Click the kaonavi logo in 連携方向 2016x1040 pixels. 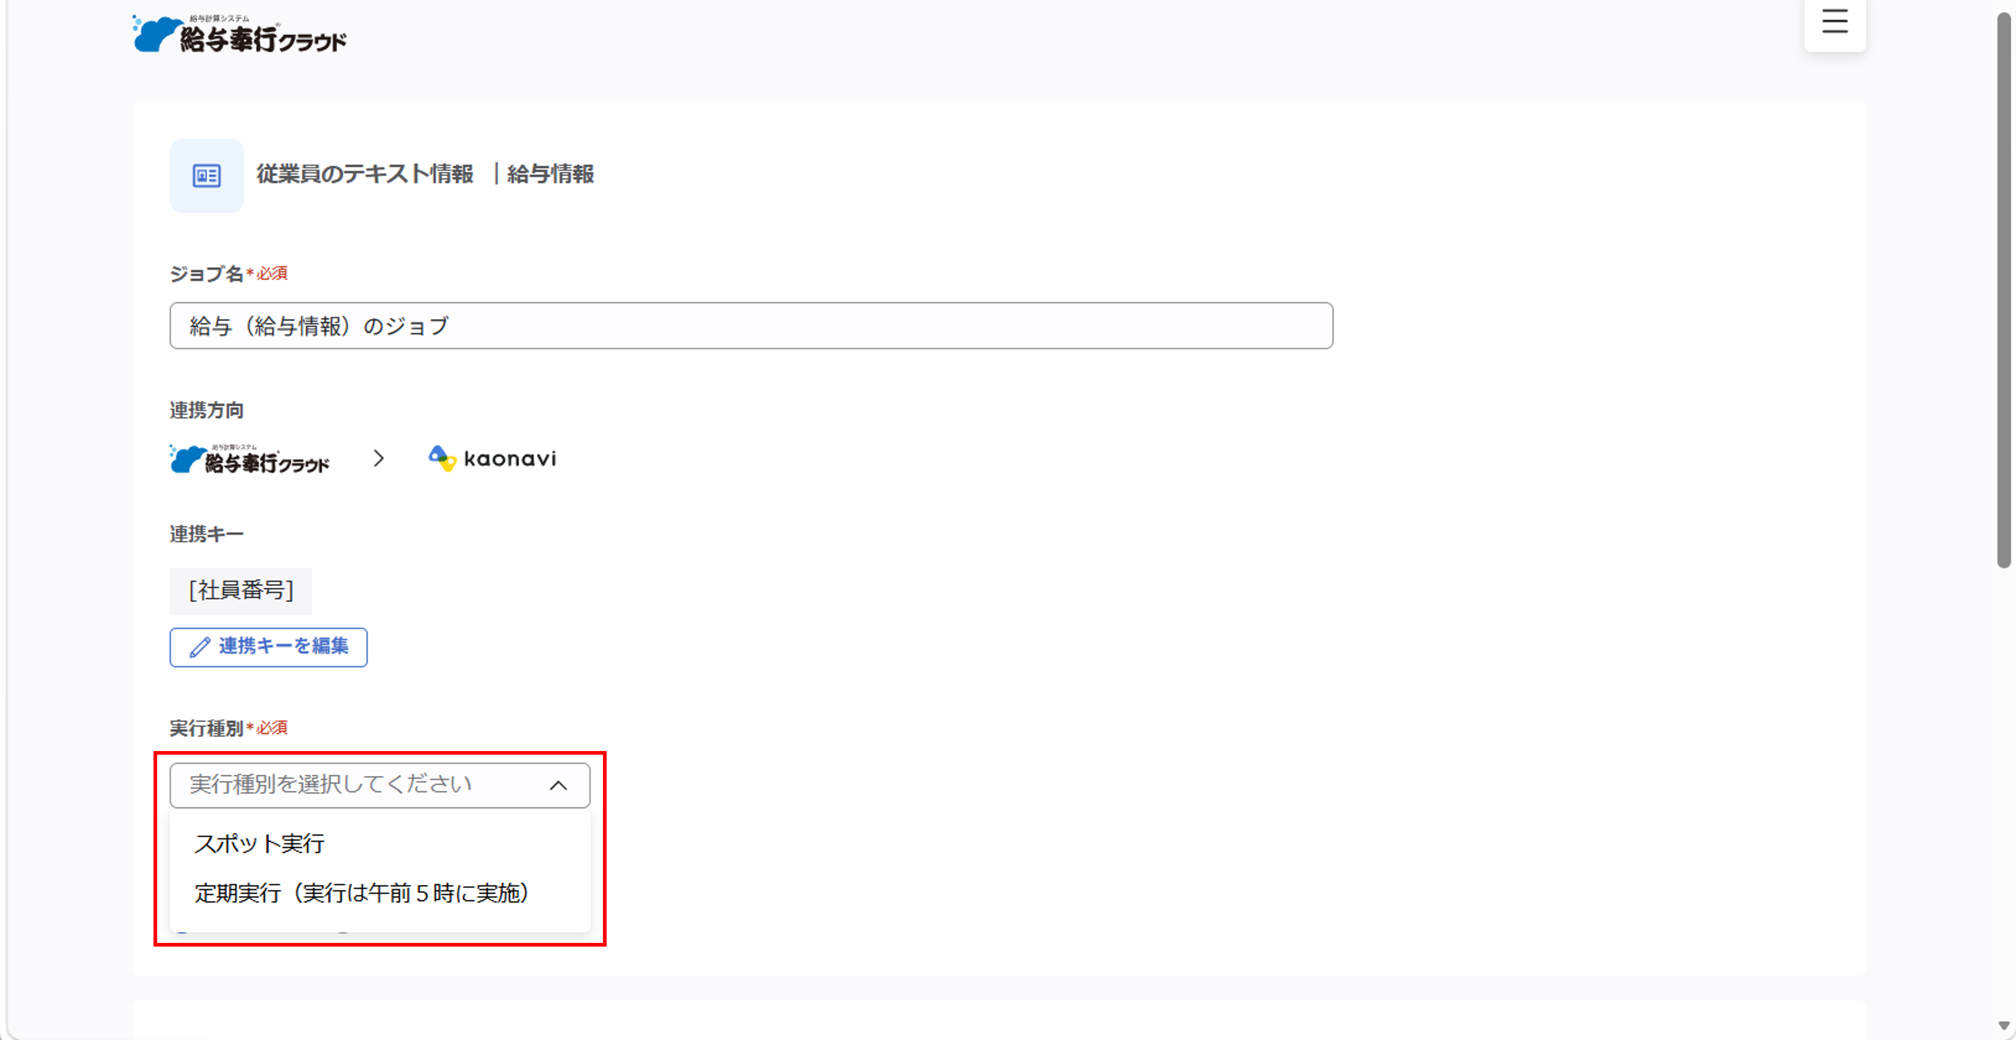tap(492, 458)
